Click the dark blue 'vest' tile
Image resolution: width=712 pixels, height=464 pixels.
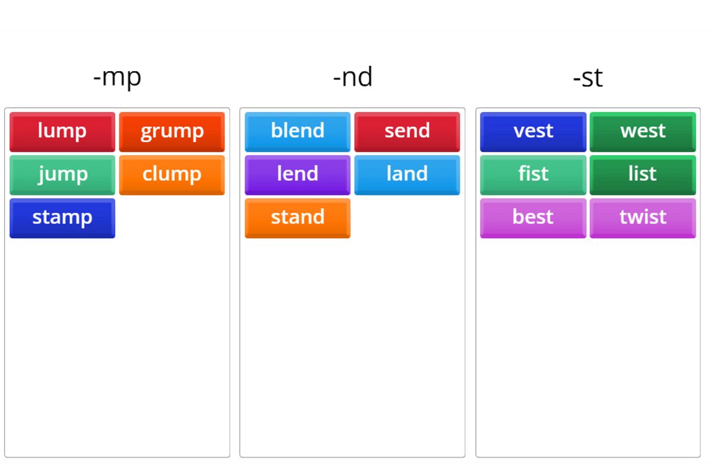pos(533,132)
